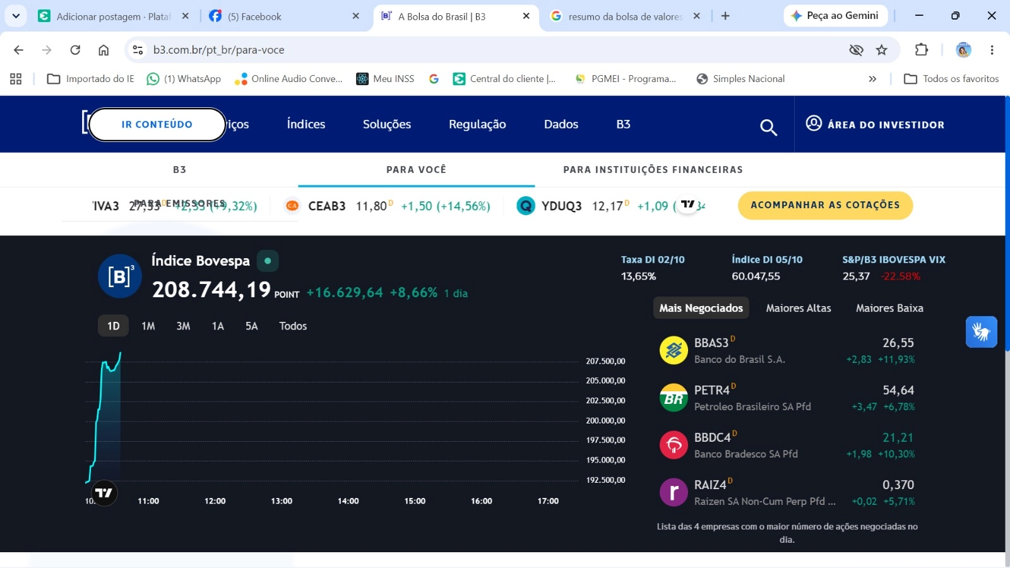
Task: Set chart period to 1A
Action: [218, 326]
